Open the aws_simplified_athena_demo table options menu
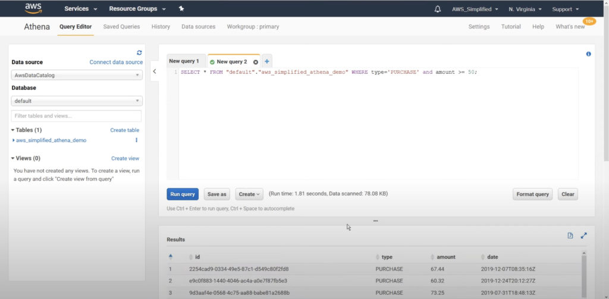The image size is (609, 299). click(x=136, y=140)
